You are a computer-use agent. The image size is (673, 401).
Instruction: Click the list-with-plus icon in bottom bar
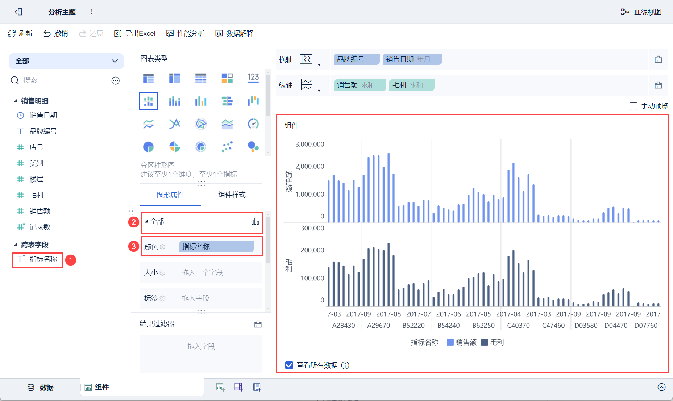257,387
